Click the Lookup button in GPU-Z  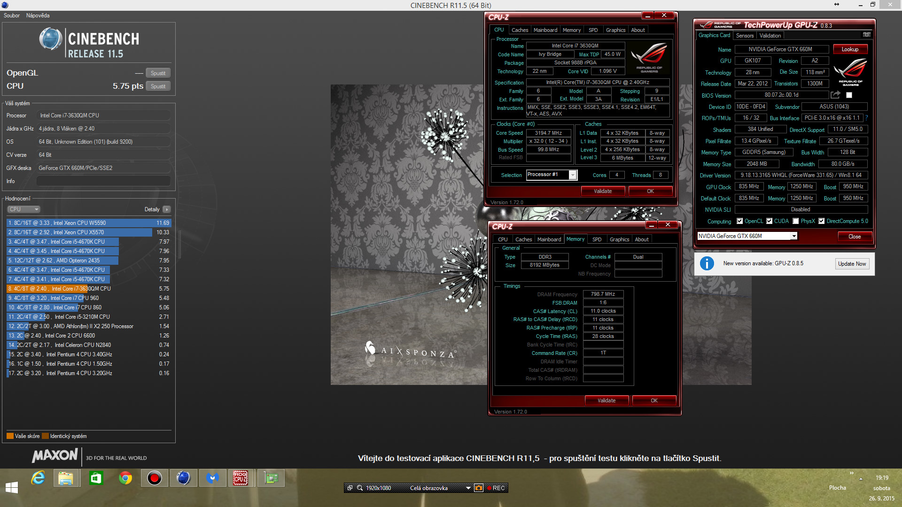coord(850,49)
